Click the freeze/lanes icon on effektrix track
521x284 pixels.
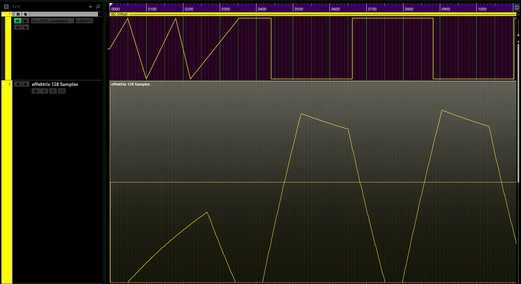tap(62, 91)
